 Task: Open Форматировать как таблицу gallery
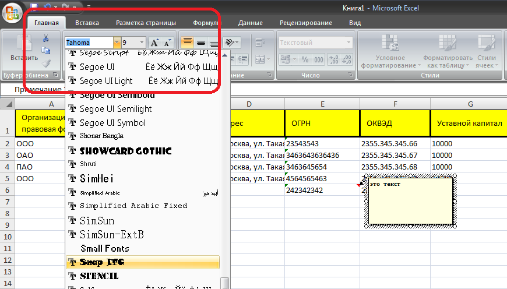pyautogui.click(x=448, y=51)
